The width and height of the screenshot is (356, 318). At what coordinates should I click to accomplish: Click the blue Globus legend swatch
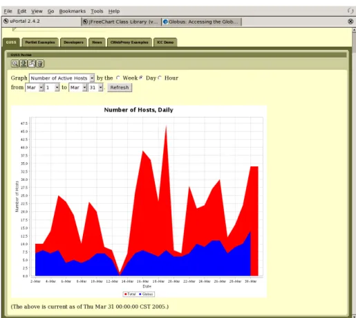140,294
